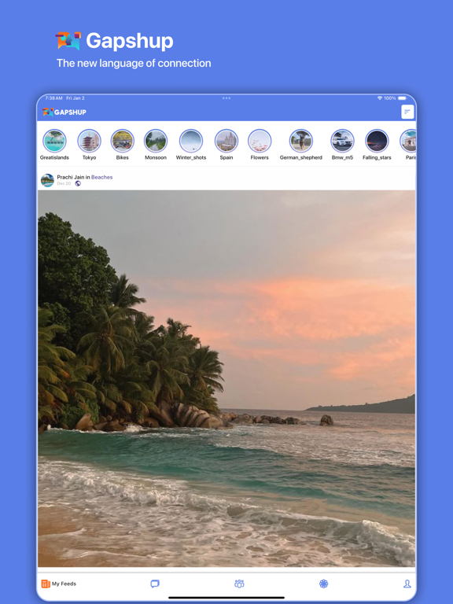
Task: View the beach sunset post image
Action: 226,378
